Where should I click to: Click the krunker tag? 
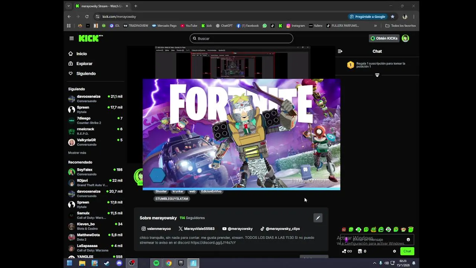pos(178,191)
